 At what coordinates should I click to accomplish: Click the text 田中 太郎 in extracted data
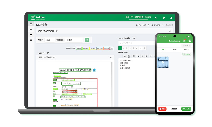click(x=124, y=63)
